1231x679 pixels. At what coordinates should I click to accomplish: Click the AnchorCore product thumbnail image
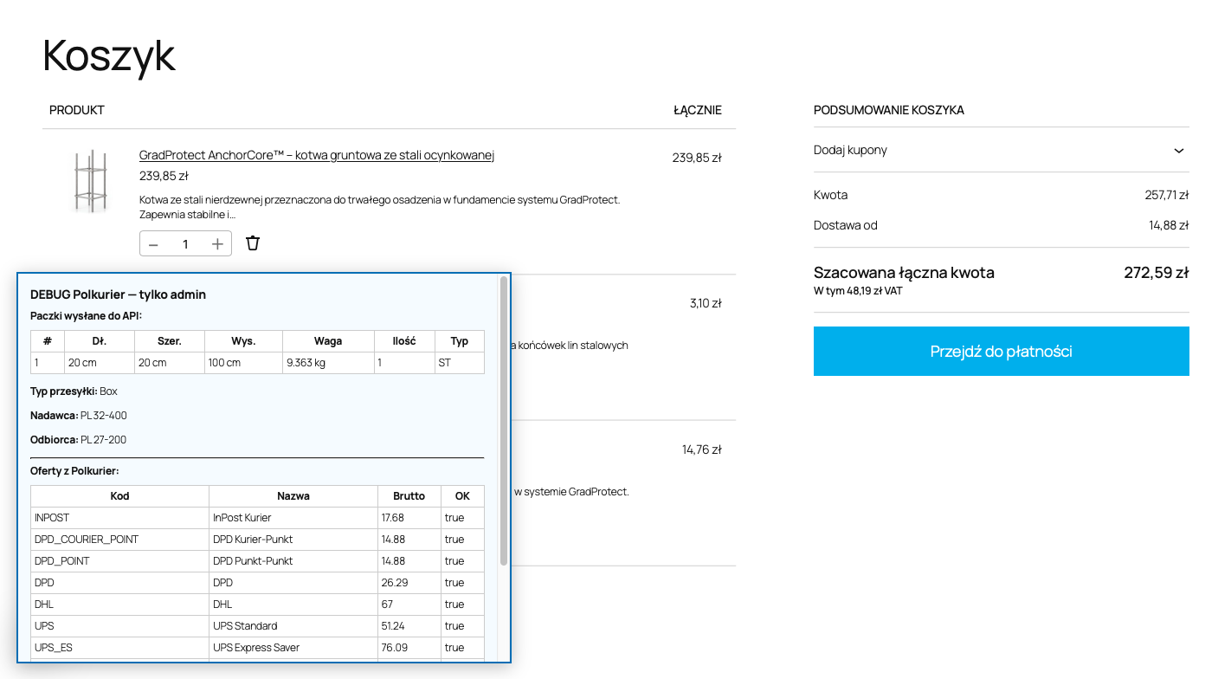point(90,181)
